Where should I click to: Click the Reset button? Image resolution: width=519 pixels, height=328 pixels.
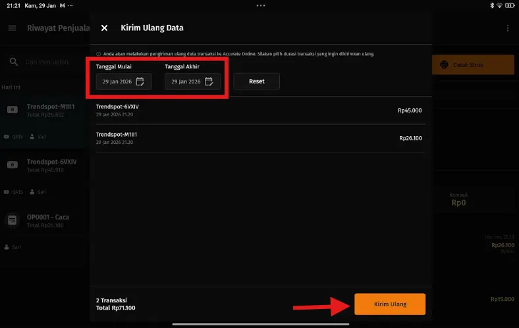(x=256, y=82)
